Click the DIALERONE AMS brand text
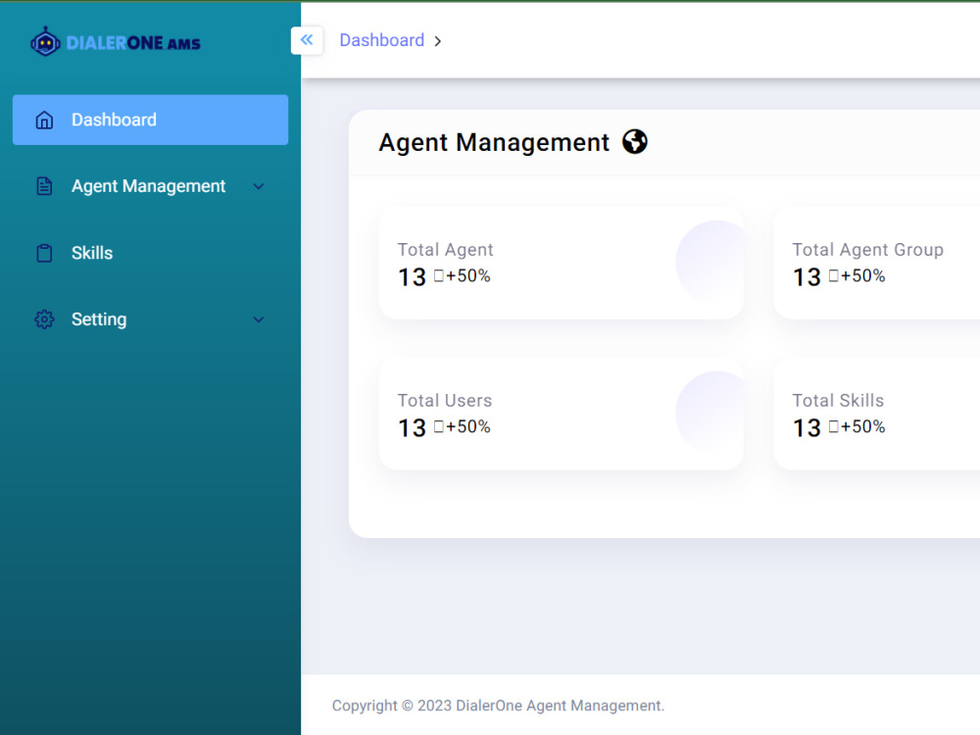 133,43
